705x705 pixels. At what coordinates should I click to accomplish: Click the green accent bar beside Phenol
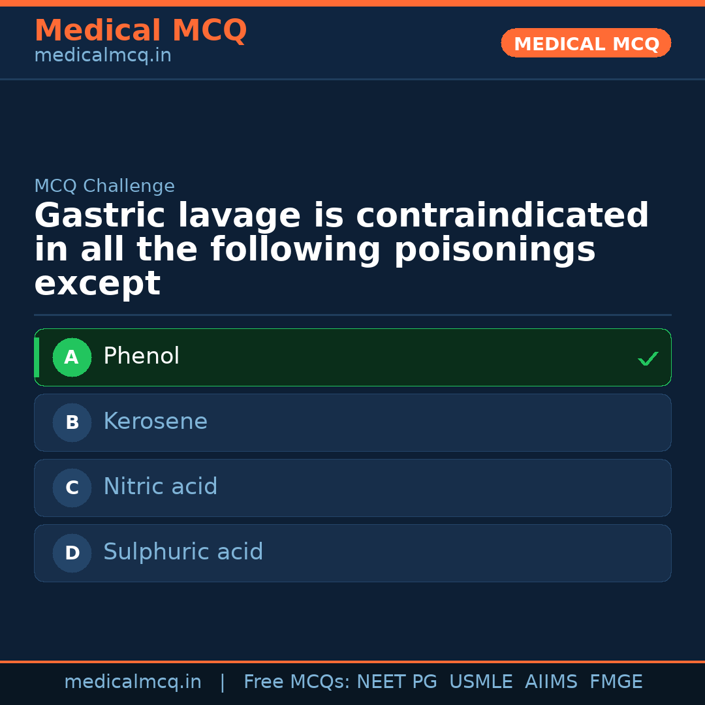click(37, 357)
